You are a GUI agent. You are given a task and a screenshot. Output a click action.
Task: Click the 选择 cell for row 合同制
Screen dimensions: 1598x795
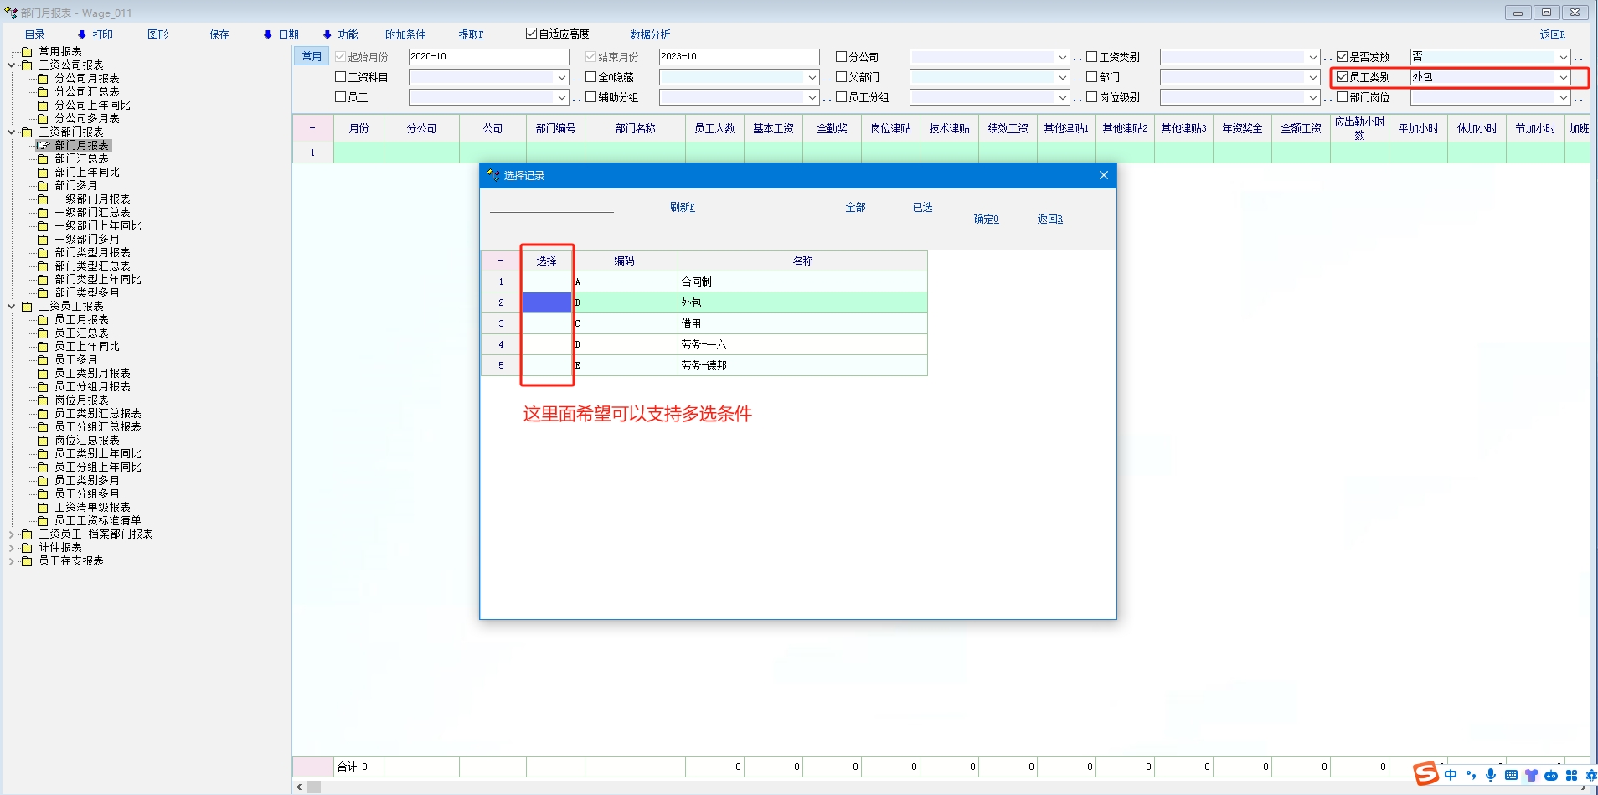[x=547, y=282]
